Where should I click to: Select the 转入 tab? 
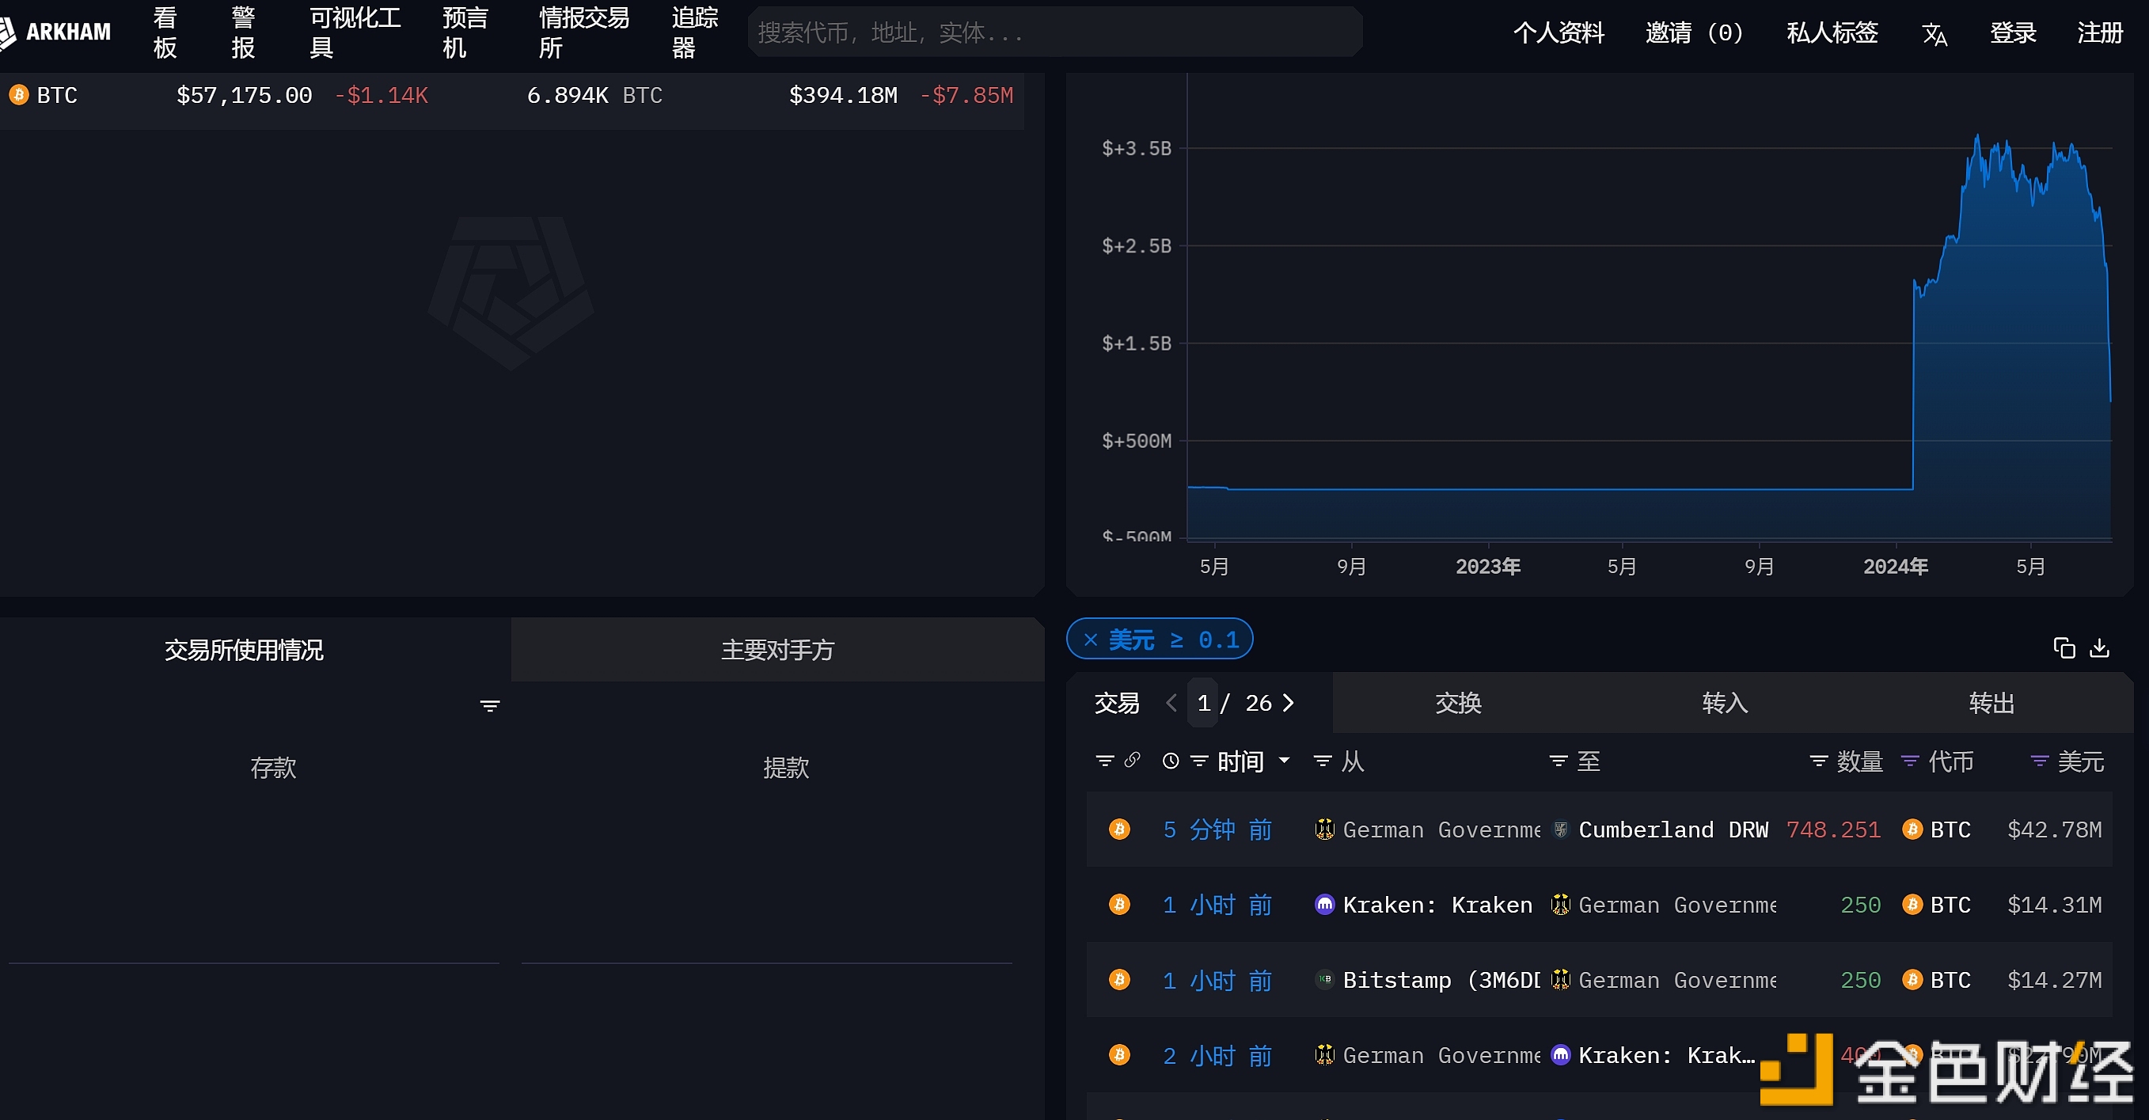(1726, 703)
